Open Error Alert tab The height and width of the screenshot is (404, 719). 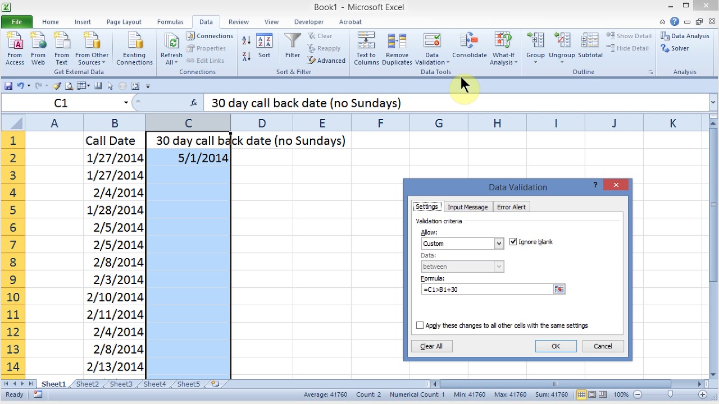(511, 207)
